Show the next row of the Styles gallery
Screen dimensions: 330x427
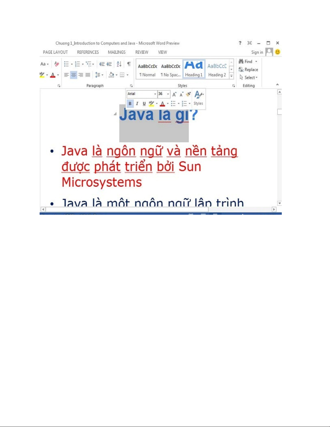pos(231,70)
